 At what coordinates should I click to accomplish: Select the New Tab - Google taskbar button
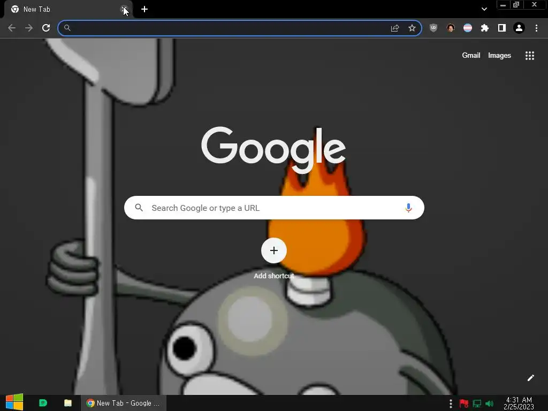click(124, 403)
